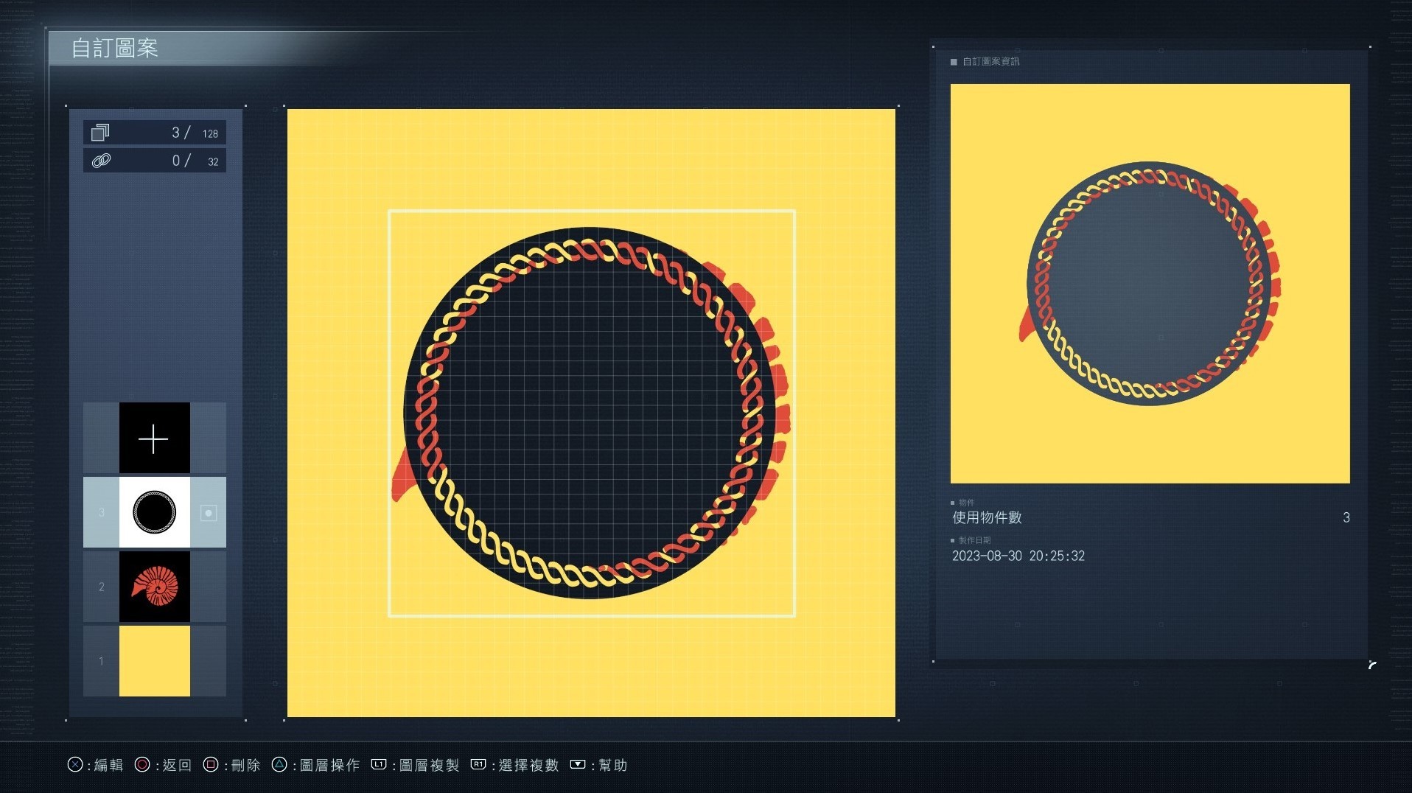This screenshot has height=793, width=1412.
Task: Select layer 2 red ammonite shell thumbnail
Action: pos(154,587)
